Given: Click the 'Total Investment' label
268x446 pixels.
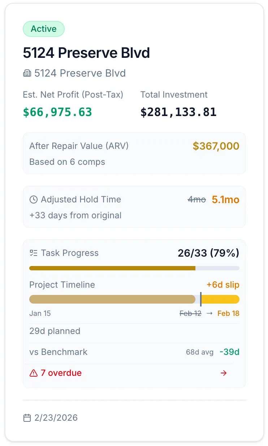Looking at the screenshot, I should [174, 95].
